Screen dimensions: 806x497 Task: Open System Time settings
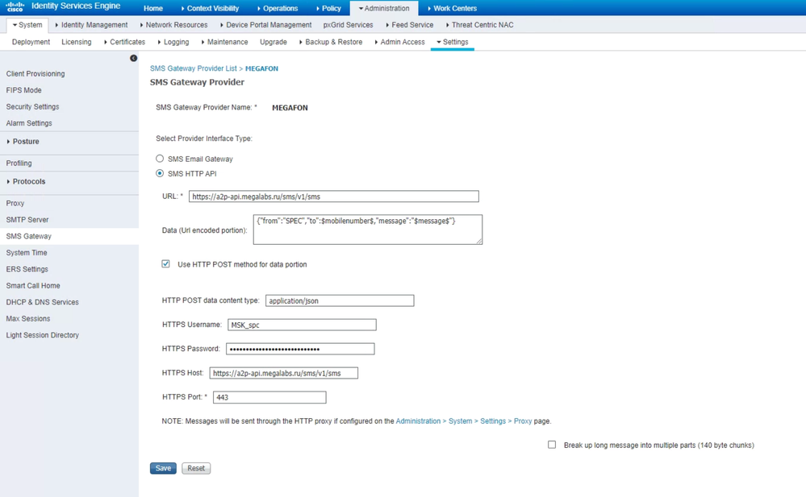tap(26, 253)
